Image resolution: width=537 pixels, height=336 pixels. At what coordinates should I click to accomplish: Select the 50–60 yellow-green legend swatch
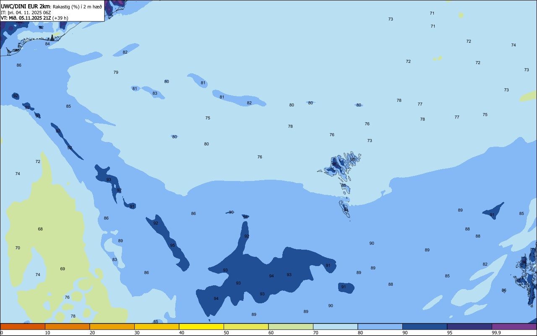(x=246, y=327)
